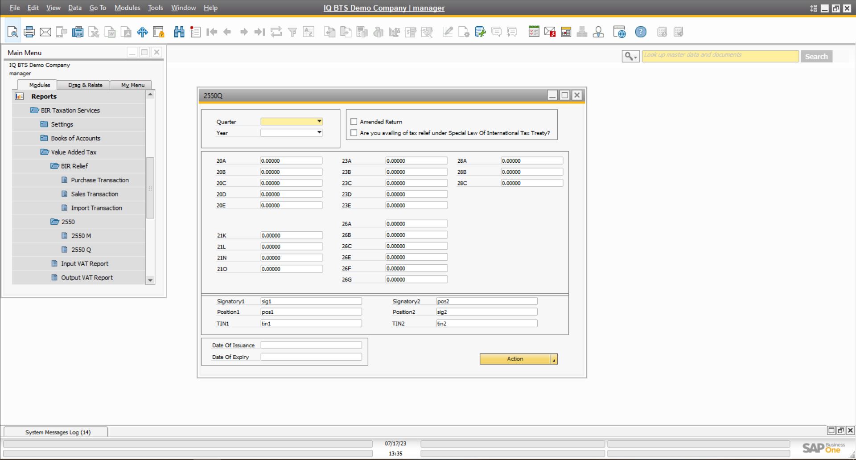Click the binoculars Find icon
This screenshot has width=856, height=460.
tap(179, 32)
